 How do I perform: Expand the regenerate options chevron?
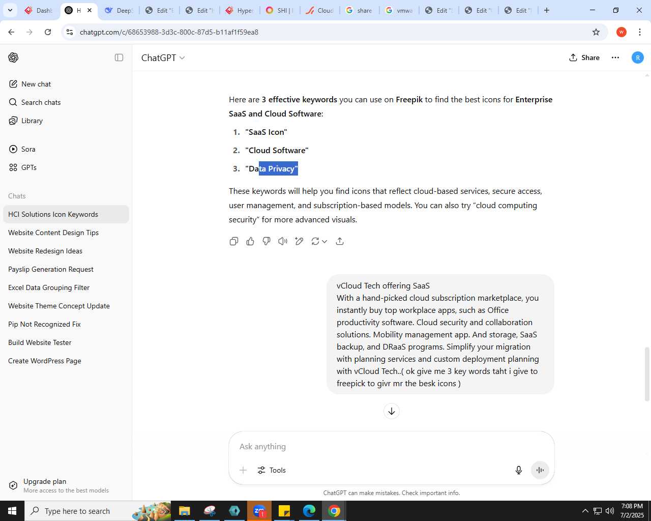click(324, 241)
